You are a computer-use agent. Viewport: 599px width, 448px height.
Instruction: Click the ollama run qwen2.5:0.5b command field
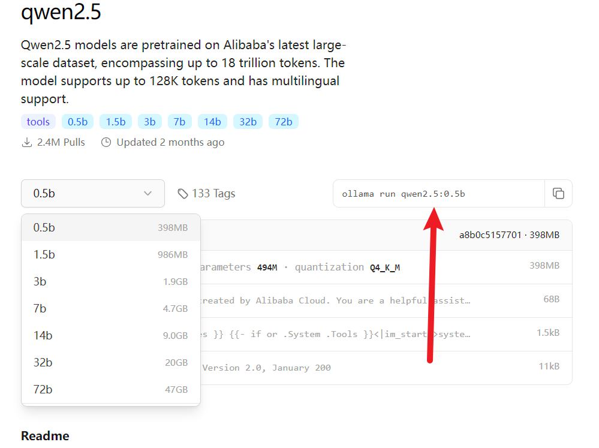point(438,194)
